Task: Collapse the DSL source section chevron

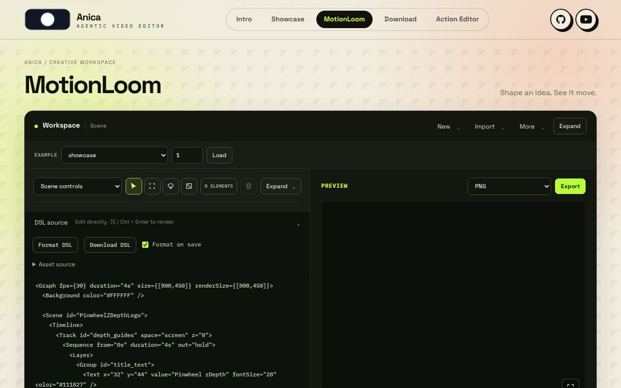Action: (298, 224)
